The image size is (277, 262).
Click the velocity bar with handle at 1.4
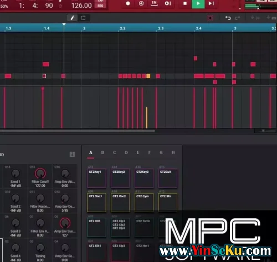tap(43, 107)
